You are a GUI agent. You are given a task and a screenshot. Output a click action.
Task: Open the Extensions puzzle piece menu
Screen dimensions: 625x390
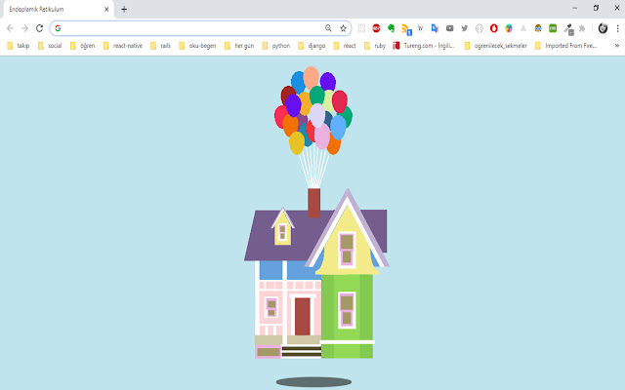(x=582, y=28)
